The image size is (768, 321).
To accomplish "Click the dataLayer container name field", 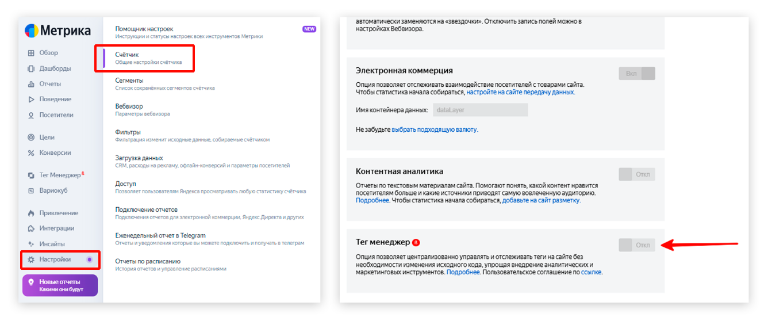I will (x=480, y=110).
